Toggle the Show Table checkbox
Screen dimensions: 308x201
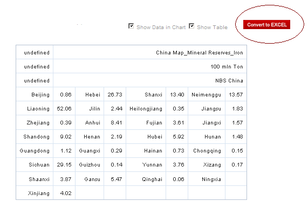pos(191,26)
